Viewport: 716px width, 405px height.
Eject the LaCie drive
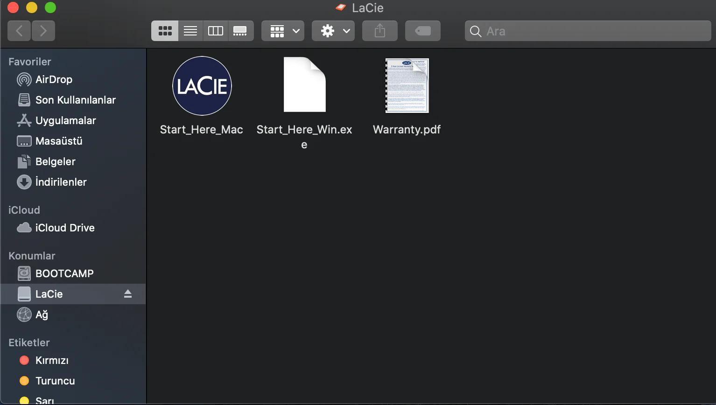pyautogui.click(x=128, y=294)
